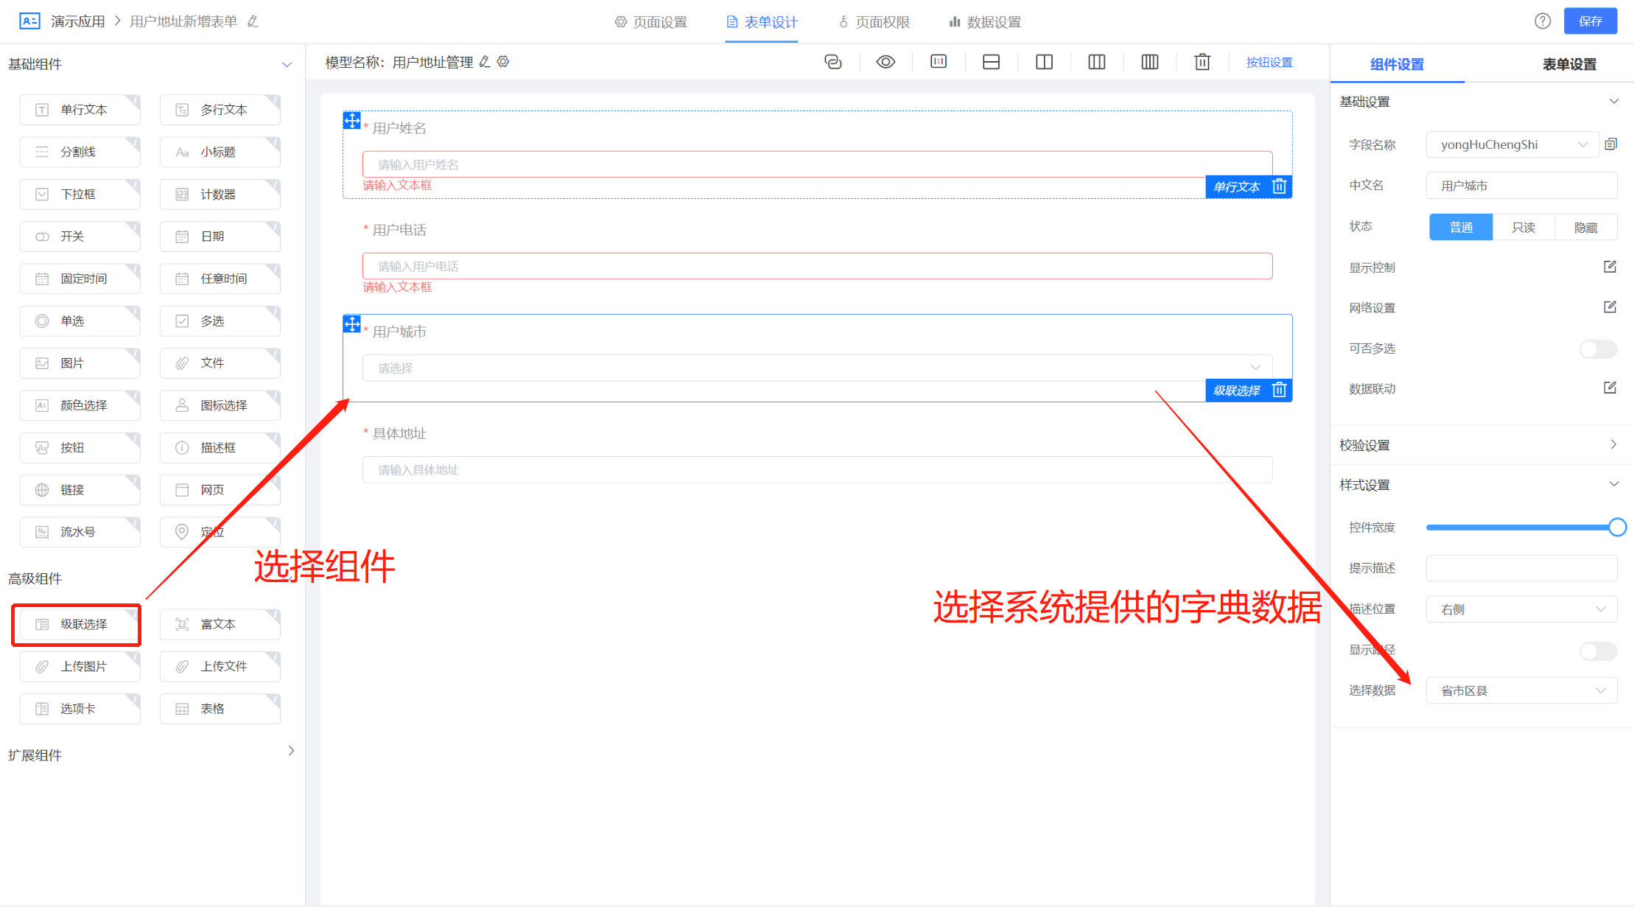Click the 保存 button
This screenshot has width=1634, height=907.
pos(1590,21)
